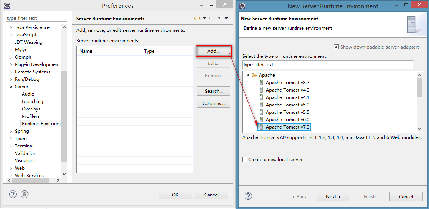429x209 pixels.
Task: Click the Name column header
Action: point(109,51)
